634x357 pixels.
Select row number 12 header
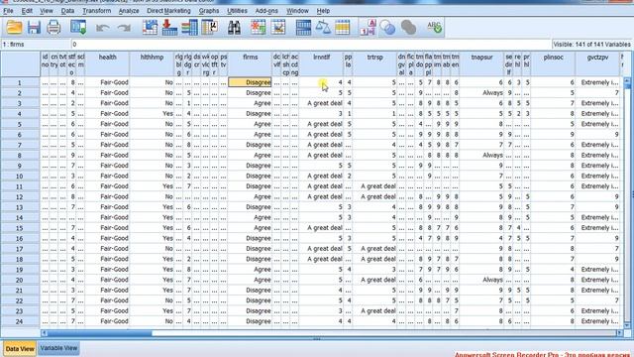20,196
